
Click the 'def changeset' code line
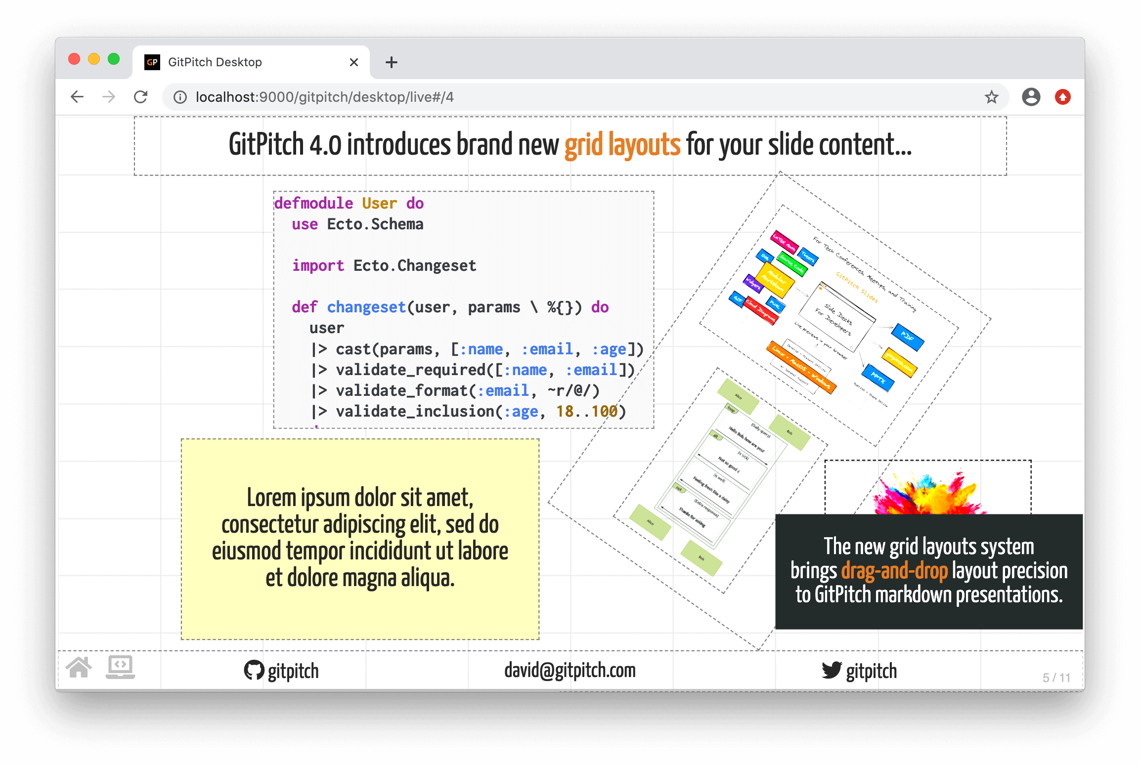pos(450,307)
